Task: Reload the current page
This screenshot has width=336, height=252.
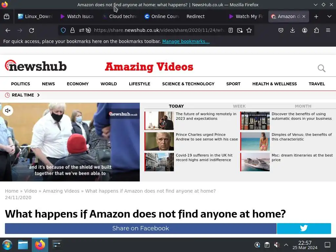Action: [x=31, y=31]
